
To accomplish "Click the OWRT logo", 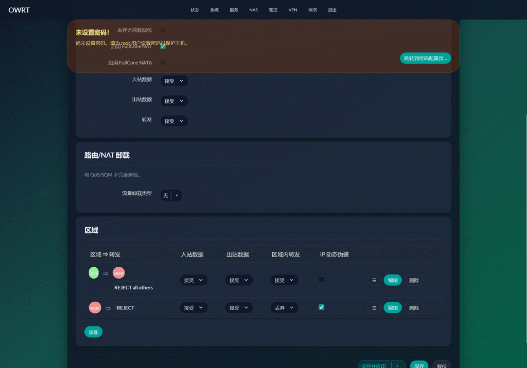I will click(19, 10).
